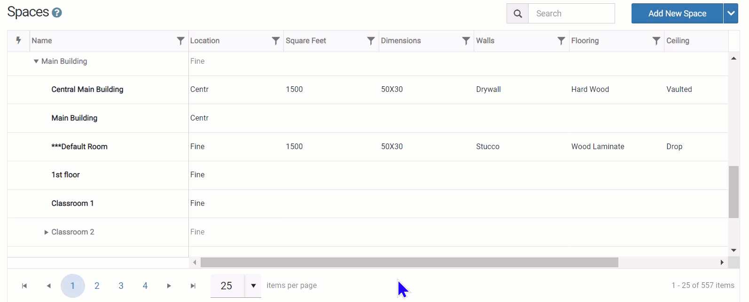Open the Square Feet column filter icon
Screen dimensions: 749x302
point(371,41)
